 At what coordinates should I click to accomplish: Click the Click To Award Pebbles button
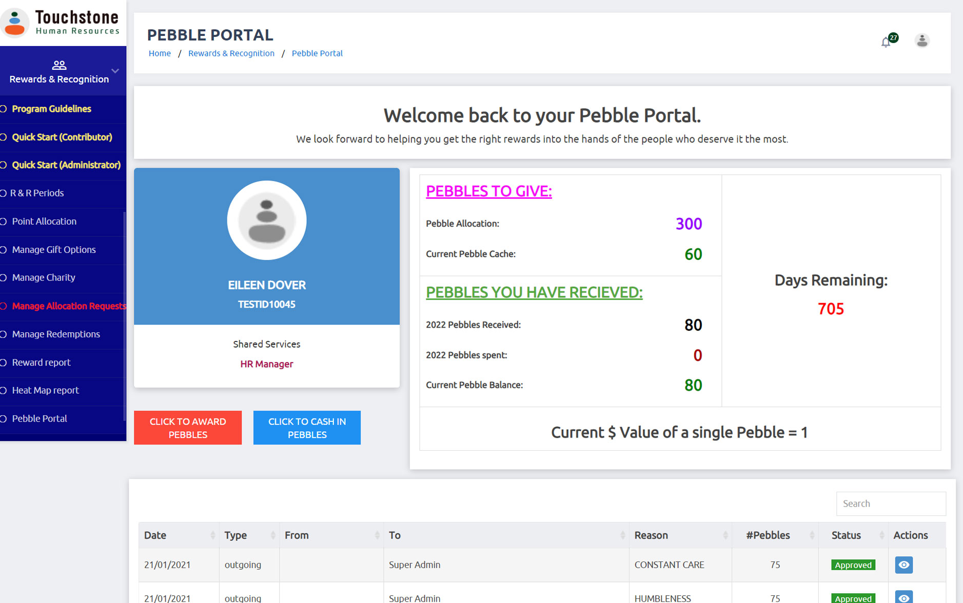tap(188, 428)
